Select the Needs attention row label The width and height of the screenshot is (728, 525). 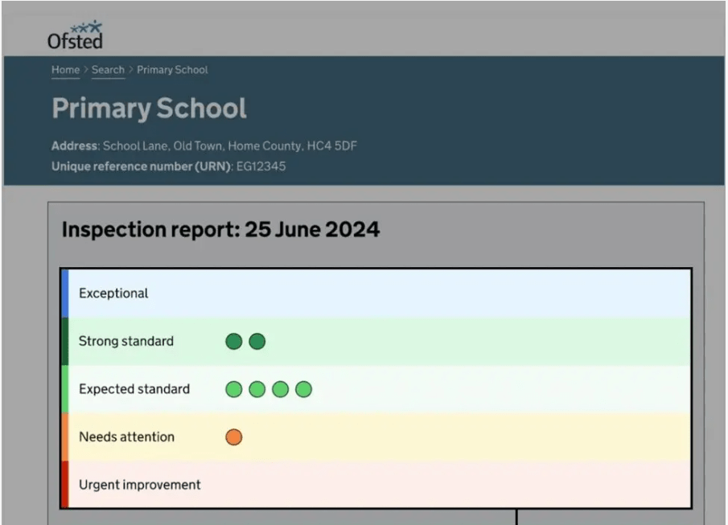coord(125,437)
